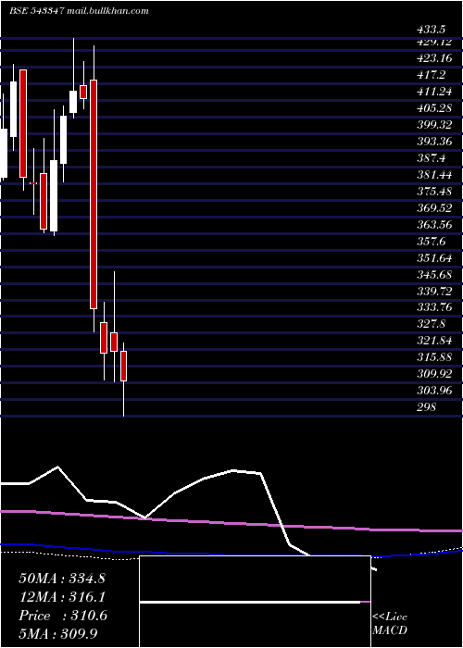Click the 393.36 price axis label
Image resolution: width=463 pixels, height=648 pixels.
click(x=434, y=142)
